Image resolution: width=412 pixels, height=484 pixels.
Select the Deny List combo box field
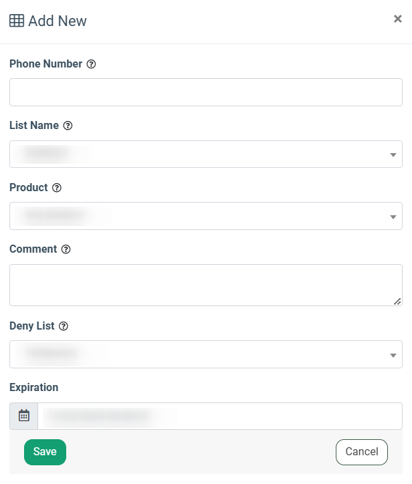(x=206, y=354)
